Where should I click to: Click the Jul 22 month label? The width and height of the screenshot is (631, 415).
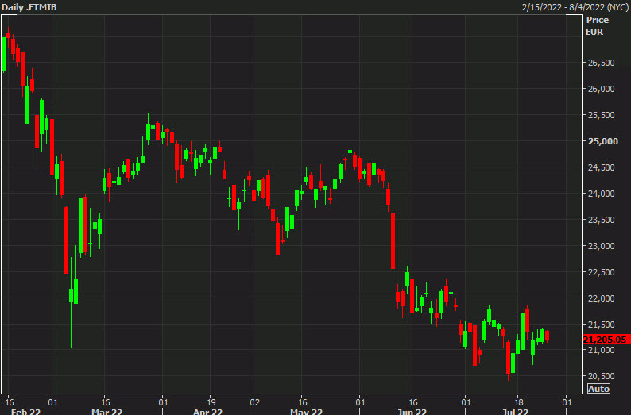click(x=516, y=411)
